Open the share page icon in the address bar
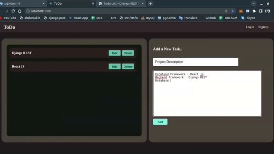 [226, 11]
